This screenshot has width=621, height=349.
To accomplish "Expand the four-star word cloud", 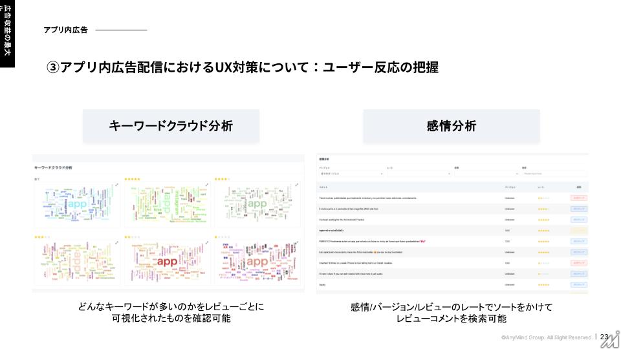I will 297,185.
